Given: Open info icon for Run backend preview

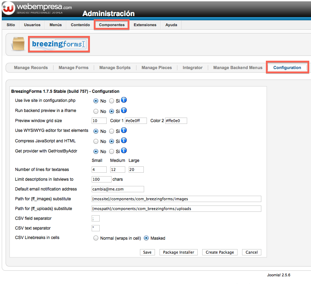Looking at the screenshot, I should pos(124,110).
